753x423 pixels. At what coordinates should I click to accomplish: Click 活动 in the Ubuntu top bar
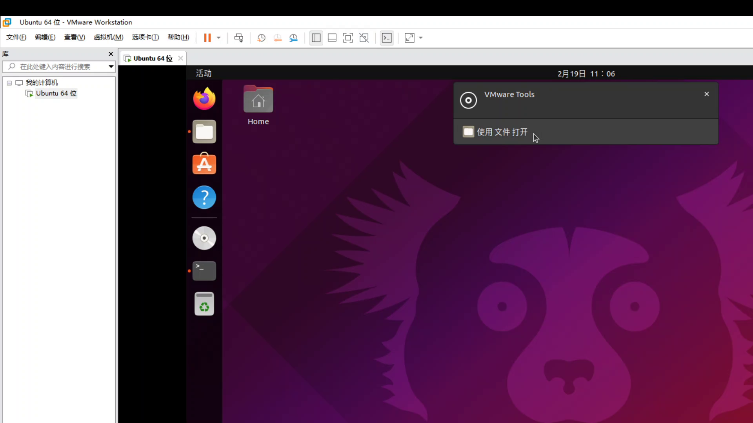(x=204, y=73)
